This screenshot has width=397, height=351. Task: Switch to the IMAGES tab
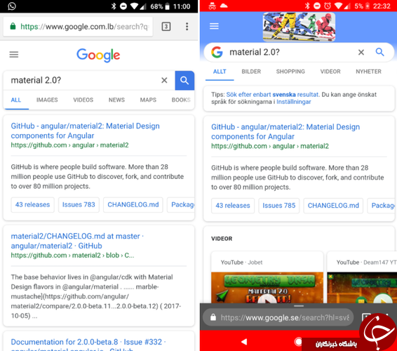(47, 100)
